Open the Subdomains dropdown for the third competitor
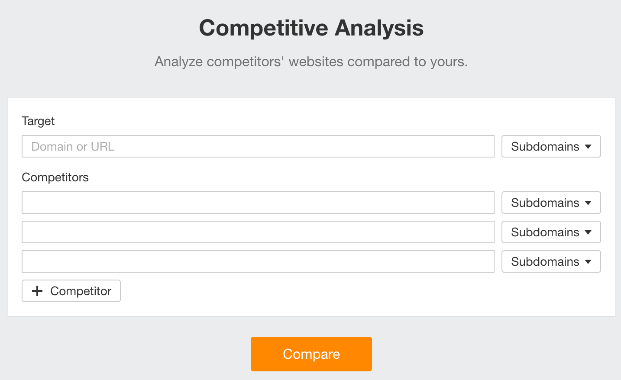Screen dimensions: 621x380 551,261
